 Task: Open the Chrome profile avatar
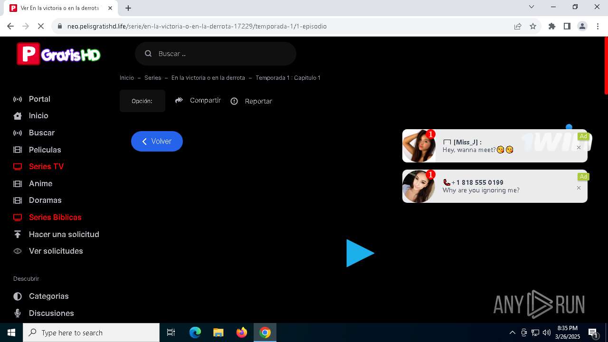(582, 26)
